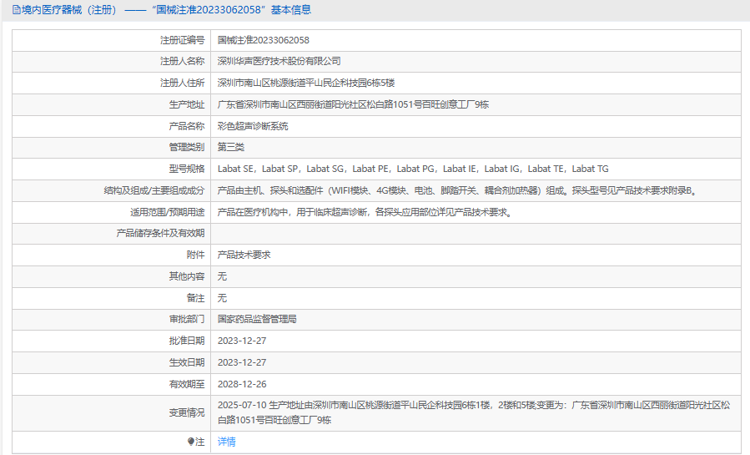The image size is (750, 455).
Task: Select approval department 国家药品监督管理局
Action: (257, 319)
